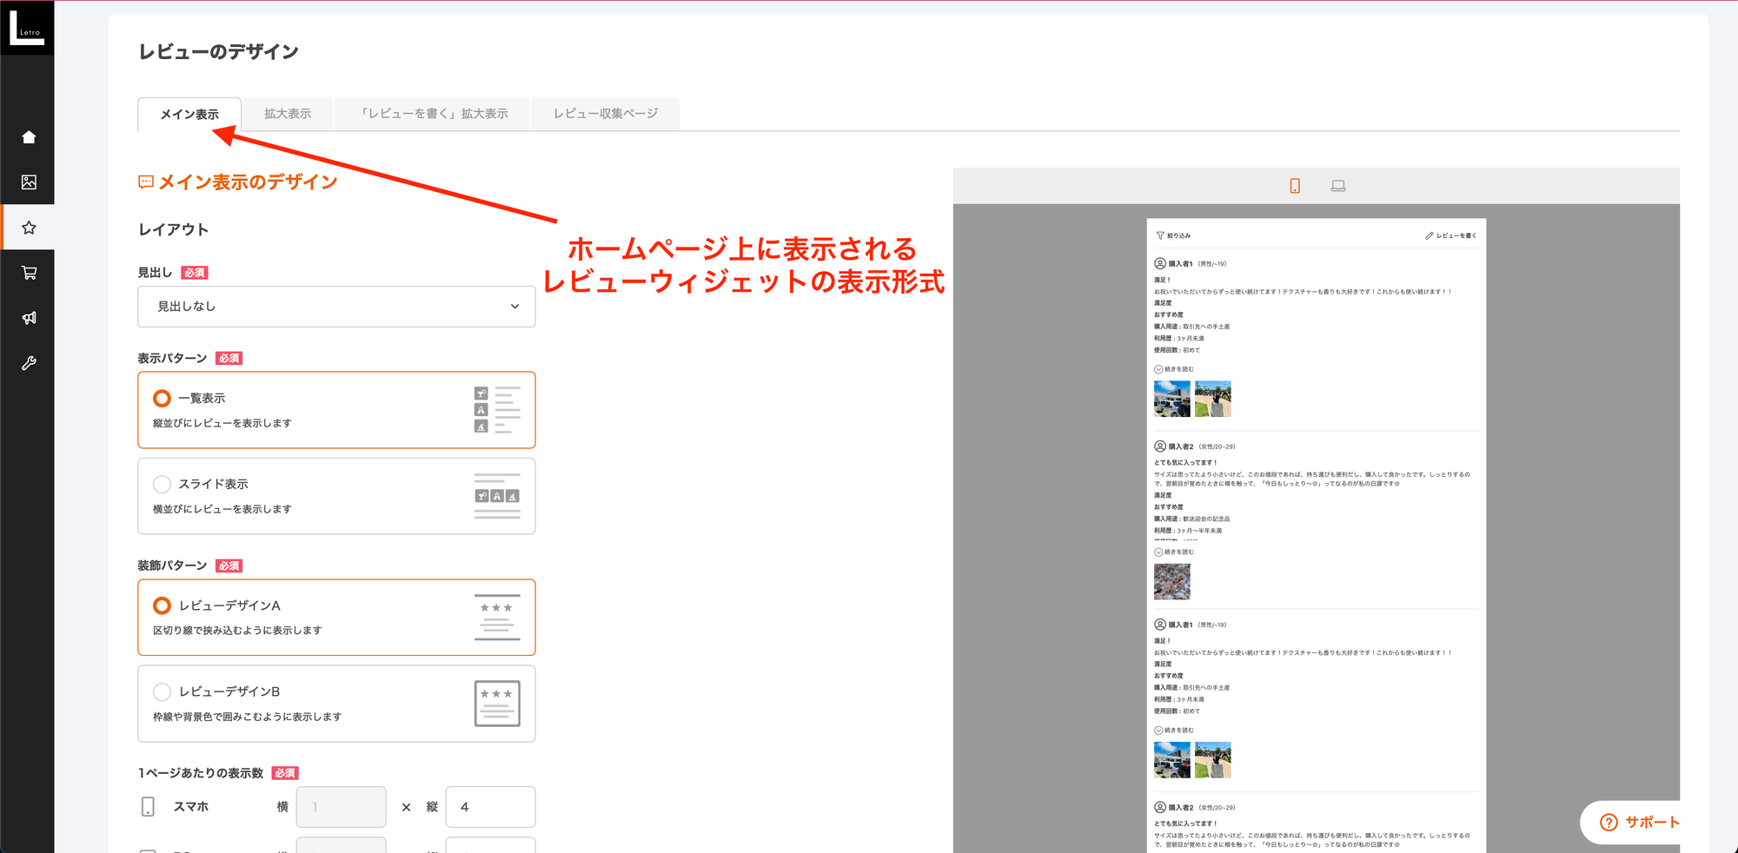Open settings via the wrench icon
Image resolution: width=1738 pixels, height=853 pixels.
29,363
